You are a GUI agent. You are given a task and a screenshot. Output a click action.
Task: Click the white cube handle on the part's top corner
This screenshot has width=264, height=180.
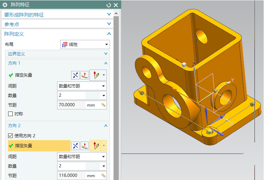184,65
